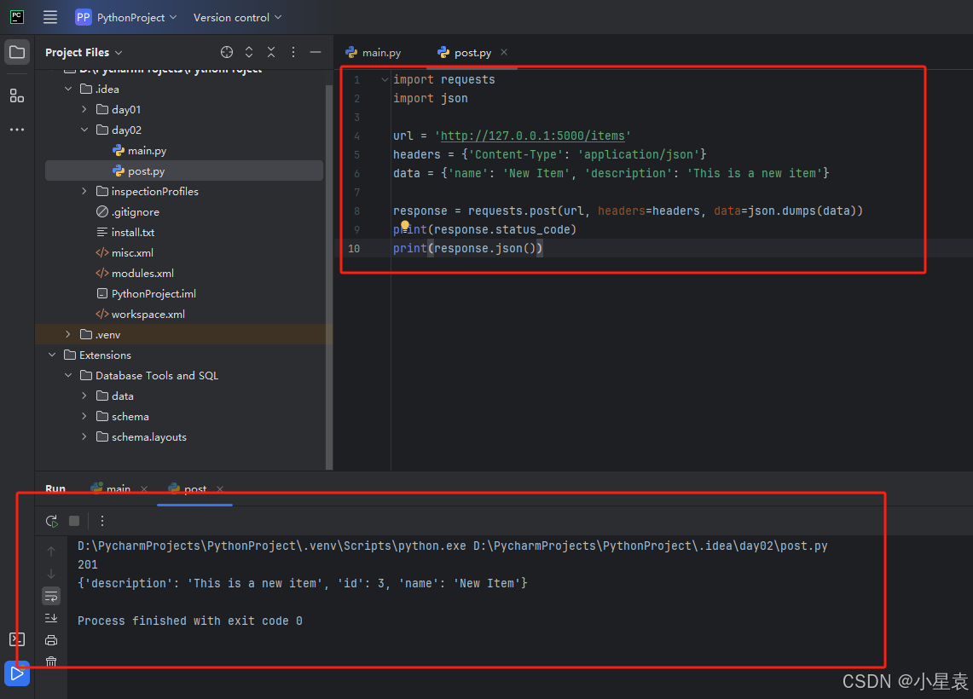The height and width of the screenshot is (699, 973).
Task: Open the Structure tool window from left sidebar
Action: pyautogui.click(x=17, y=95)
